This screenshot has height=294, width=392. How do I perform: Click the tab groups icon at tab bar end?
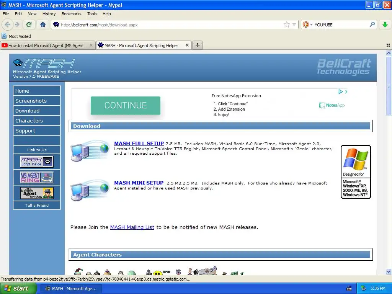(388, 45)
